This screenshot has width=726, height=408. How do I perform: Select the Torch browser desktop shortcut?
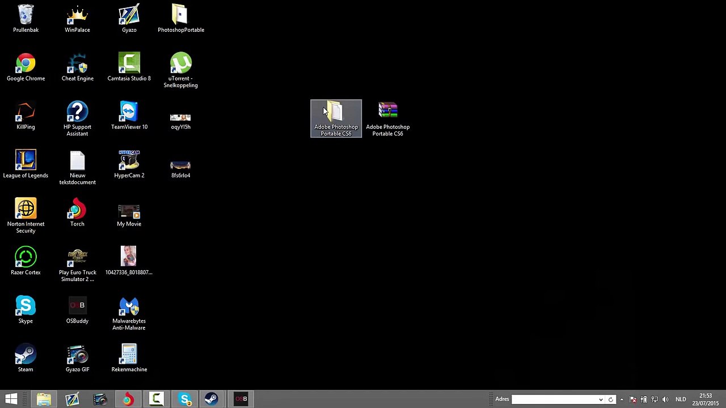tap(77, 212)
